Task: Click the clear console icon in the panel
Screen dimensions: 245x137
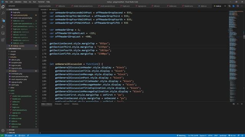Action: tap(234, 104)
